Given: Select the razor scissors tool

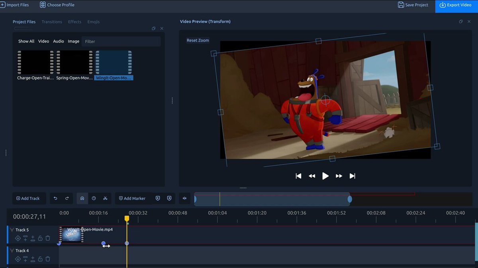Looking at the screenshot, I should (105, 198).
